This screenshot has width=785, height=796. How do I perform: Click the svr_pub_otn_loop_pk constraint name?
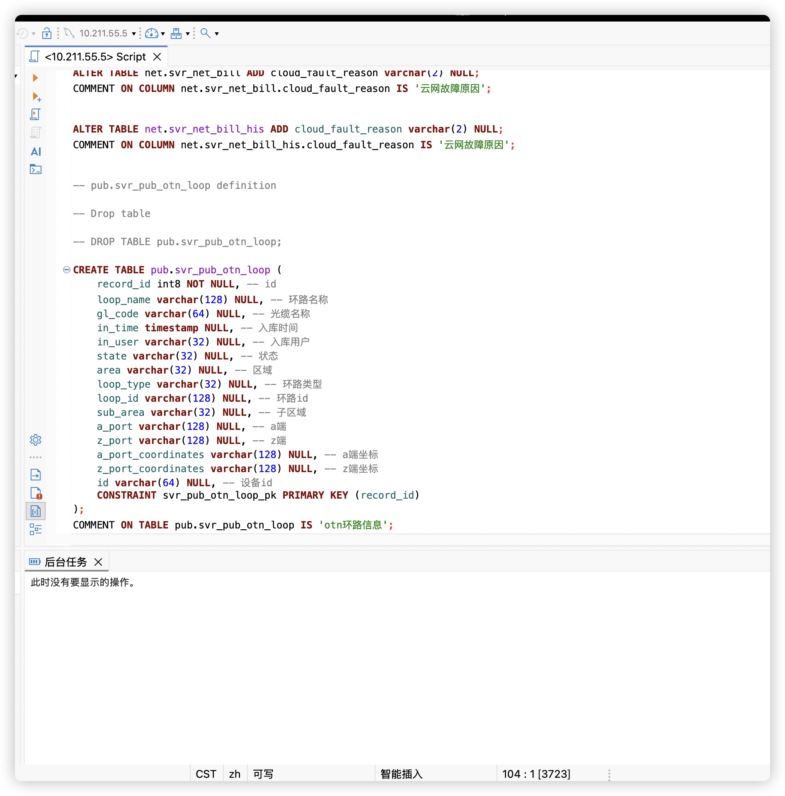click(x=219, y=495)
